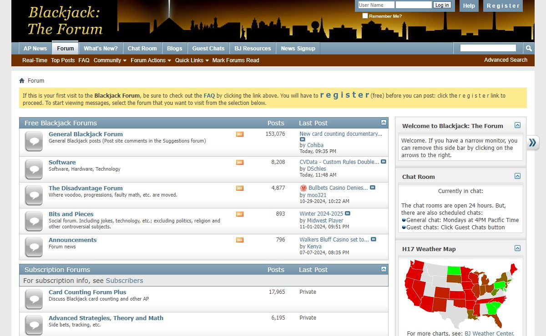The width and height of the screenshot is (546, 336).
Task: Click the search magnifier icon
Action: tap(529, 48)
